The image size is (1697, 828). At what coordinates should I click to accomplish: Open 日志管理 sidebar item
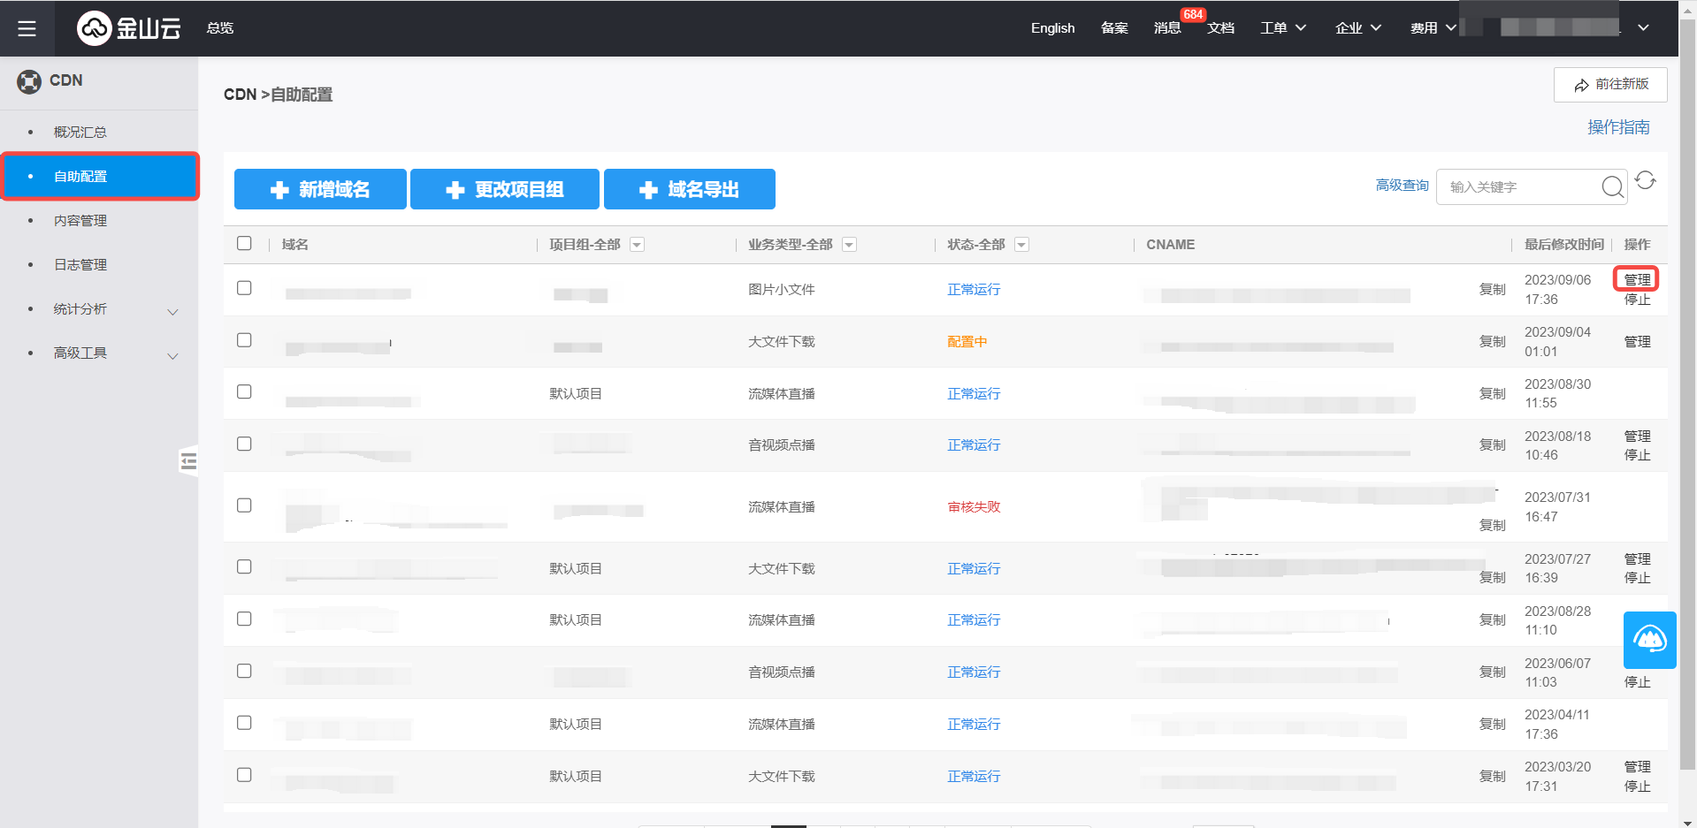tap(80, 265)
